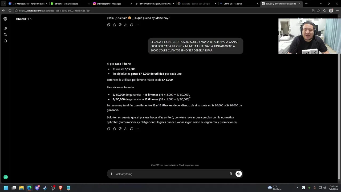The height and width of the screenshot is (192, 341).
Task: Close the Marketplace tab
Action: pyautogui.click(x=47, y=4)
